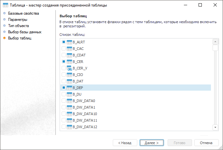This screenshot has height=150, width=223.
Task: Uncheck the B_DEP table checkbox
Action: tap(64, 88)
